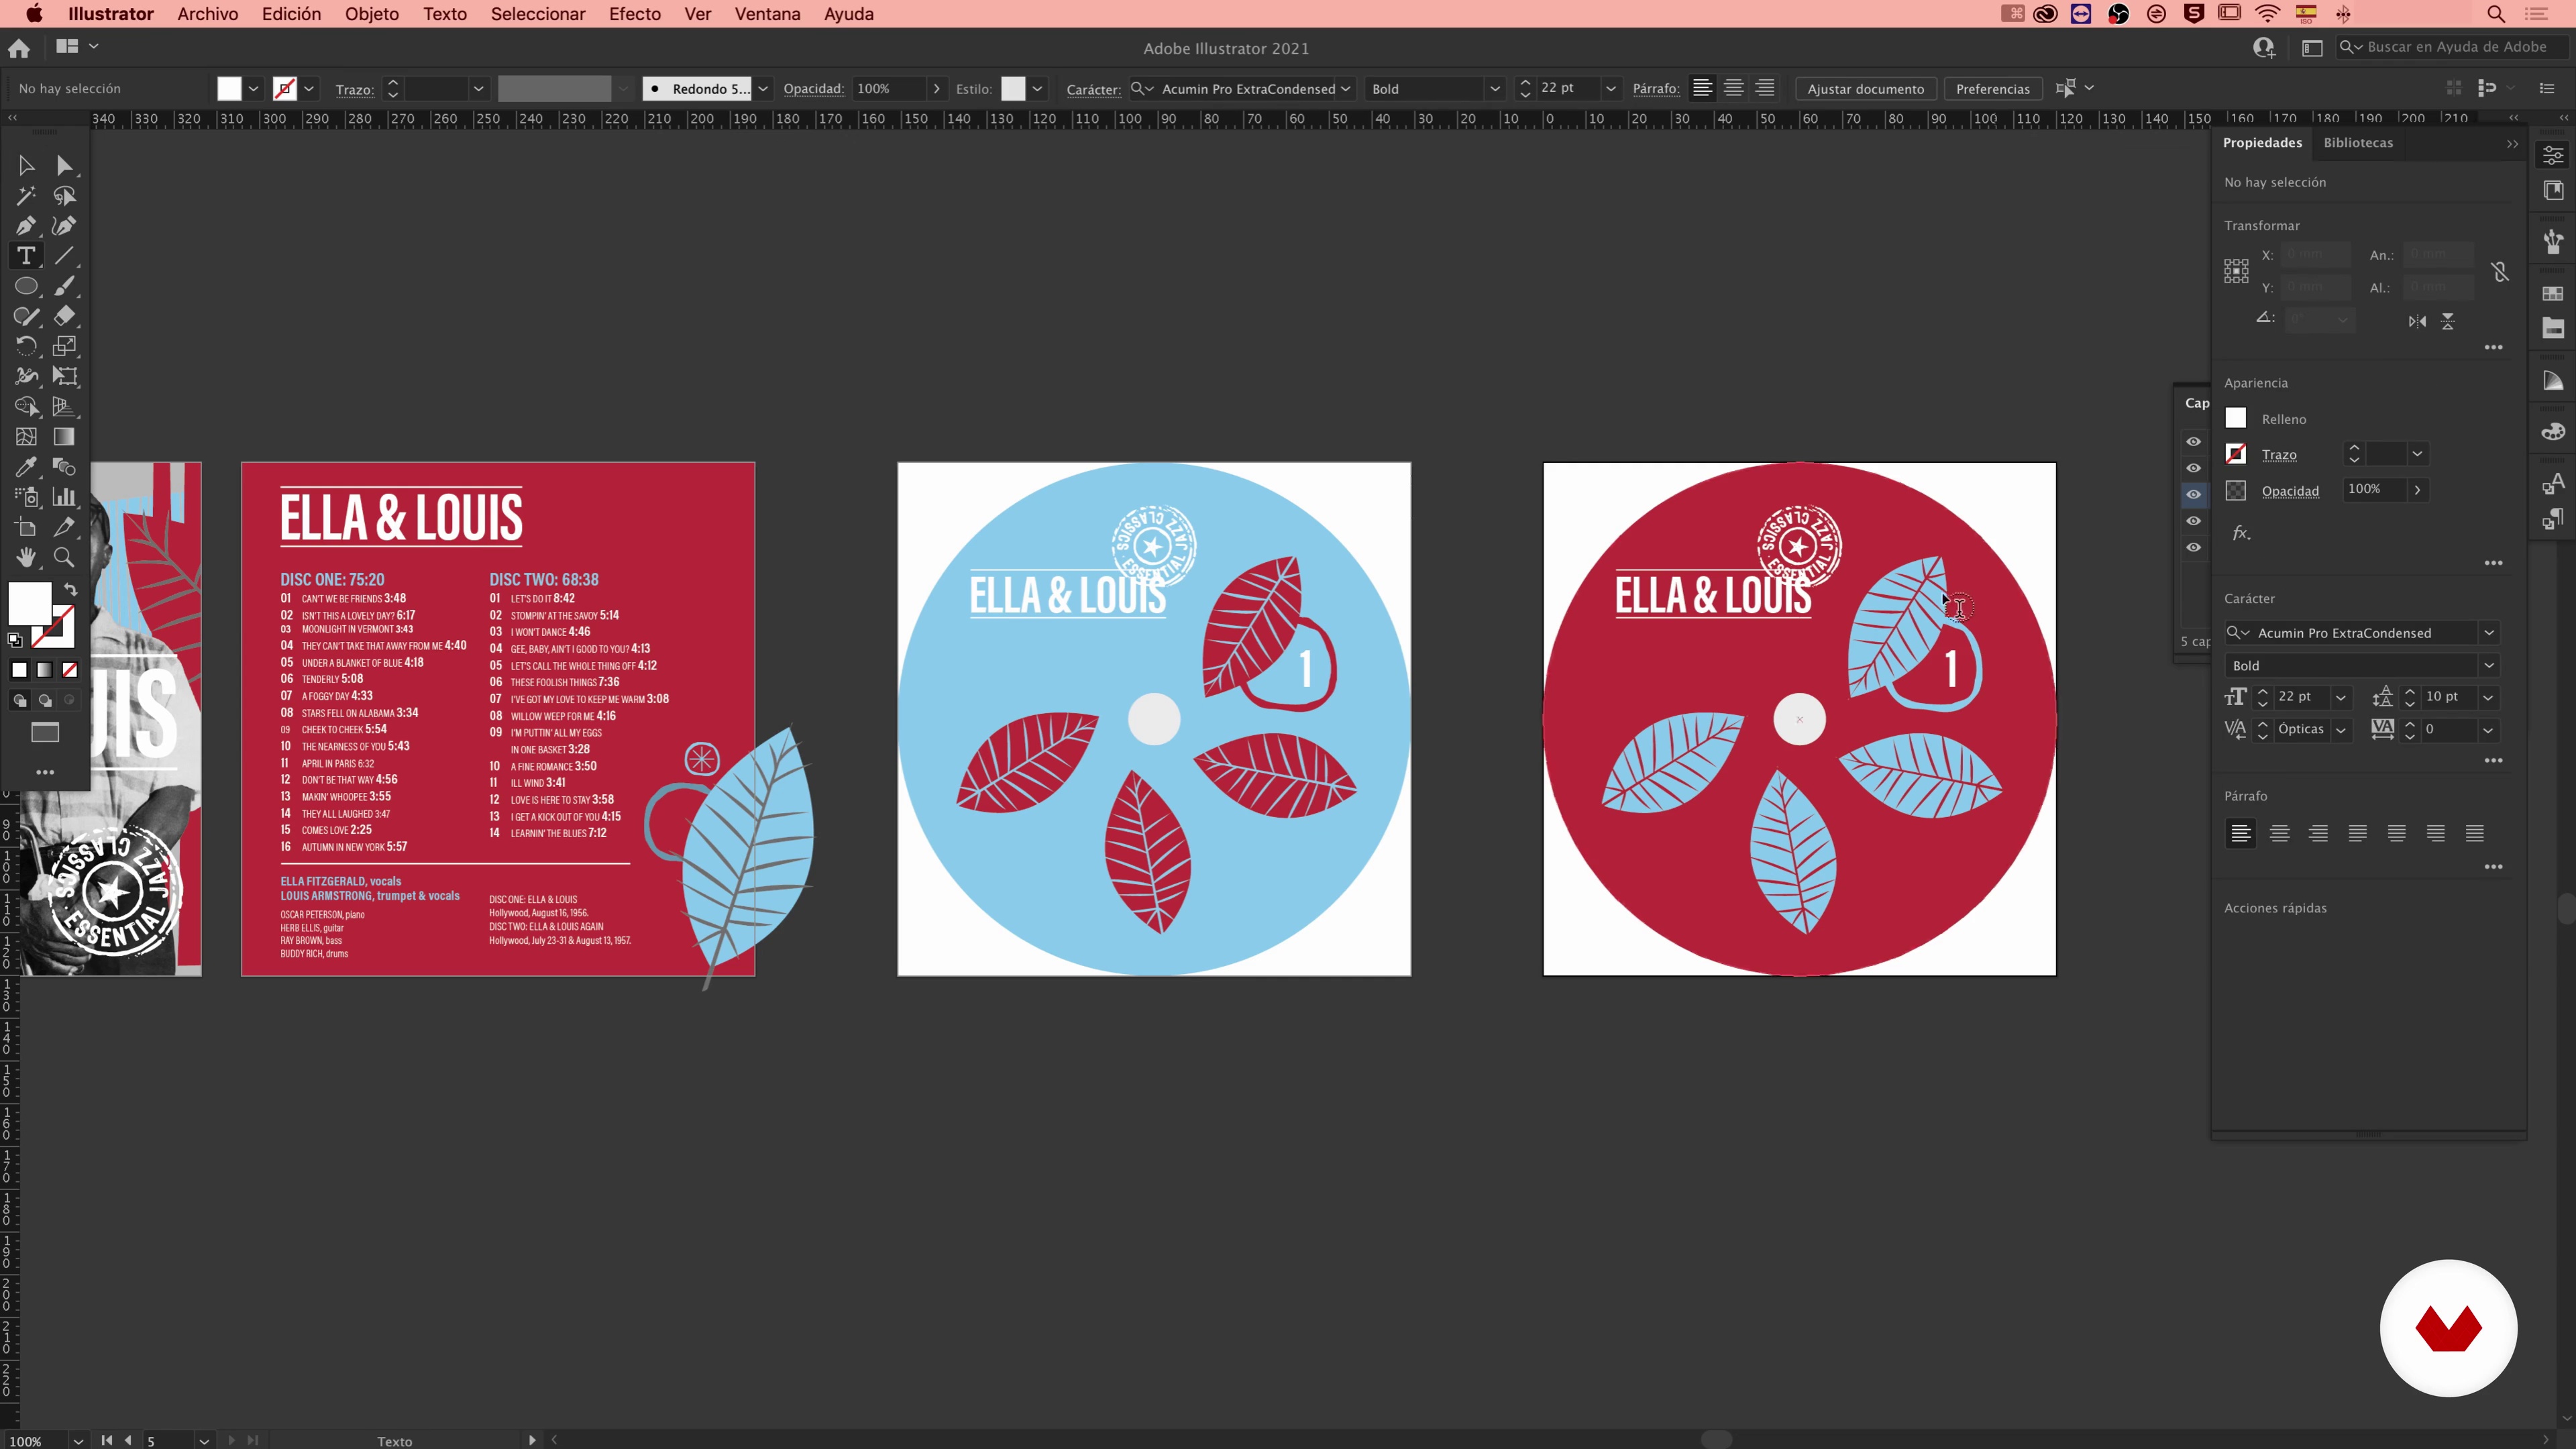2576x1449 pixels.
Task: Open kerning Ópticas dropdown
Action: 2341,730
